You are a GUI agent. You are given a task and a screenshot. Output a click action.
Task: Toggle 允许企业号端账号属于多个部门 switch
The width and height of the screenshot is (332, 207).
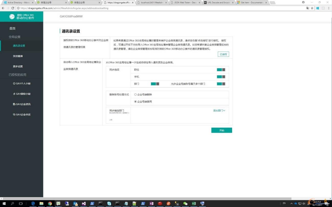coord(221,84)
